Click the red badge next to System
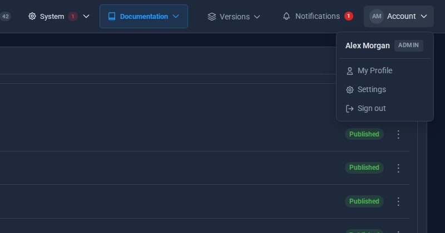 click(73, 17)
